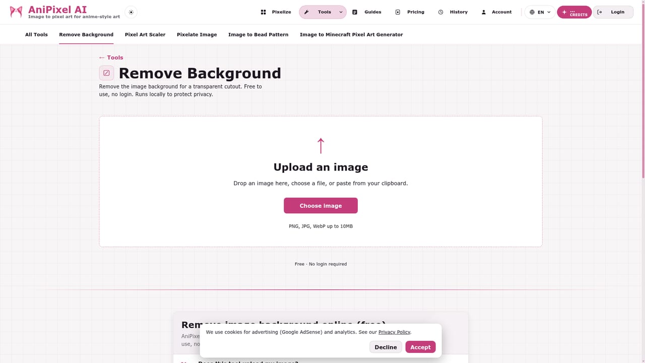Click the Remove Background heading icon
645x363 pixels.
(x=106, y=73)
